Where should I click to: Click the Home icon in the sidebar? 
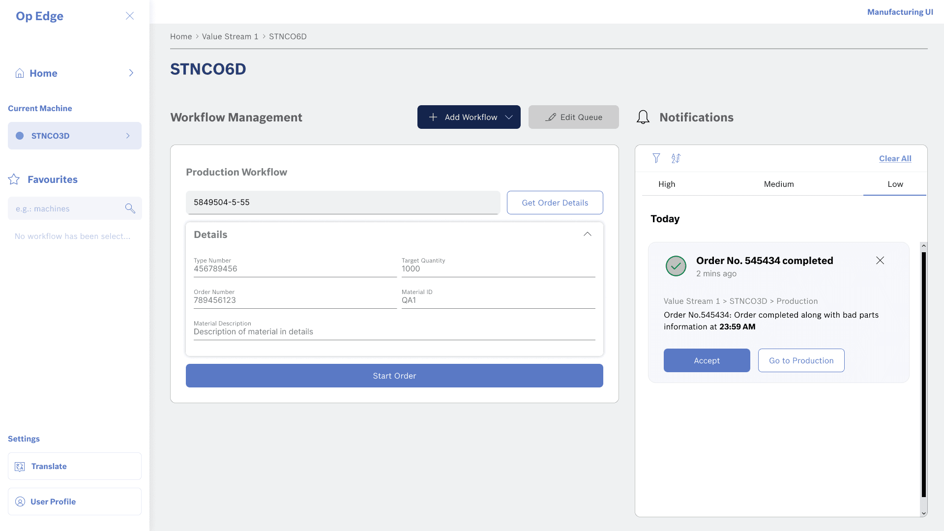click(20, 73)
